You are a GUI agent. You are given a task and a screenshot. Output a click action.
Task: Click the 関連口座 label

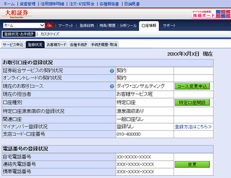click(12, 119)
